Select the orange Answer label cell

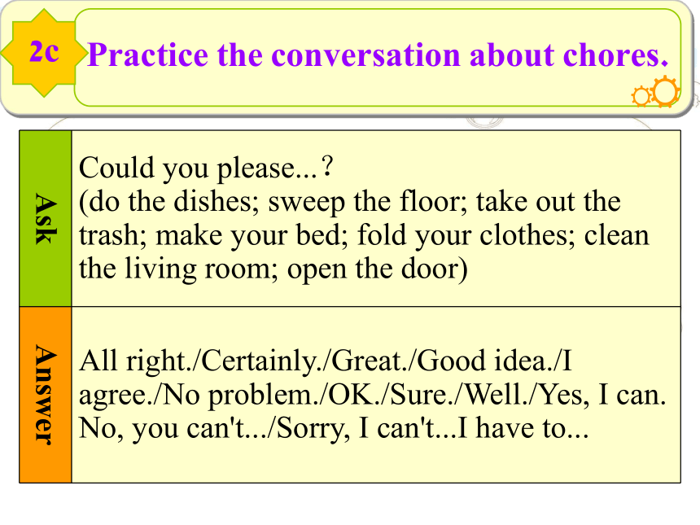[x=46, y=395]
